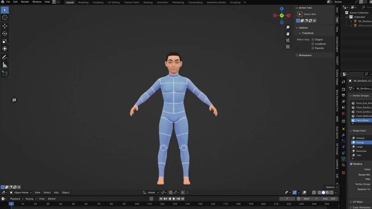Activate the Annotate pencil tool
The width and height of the screenshot is (372, 209).
[x=5, y=57]
